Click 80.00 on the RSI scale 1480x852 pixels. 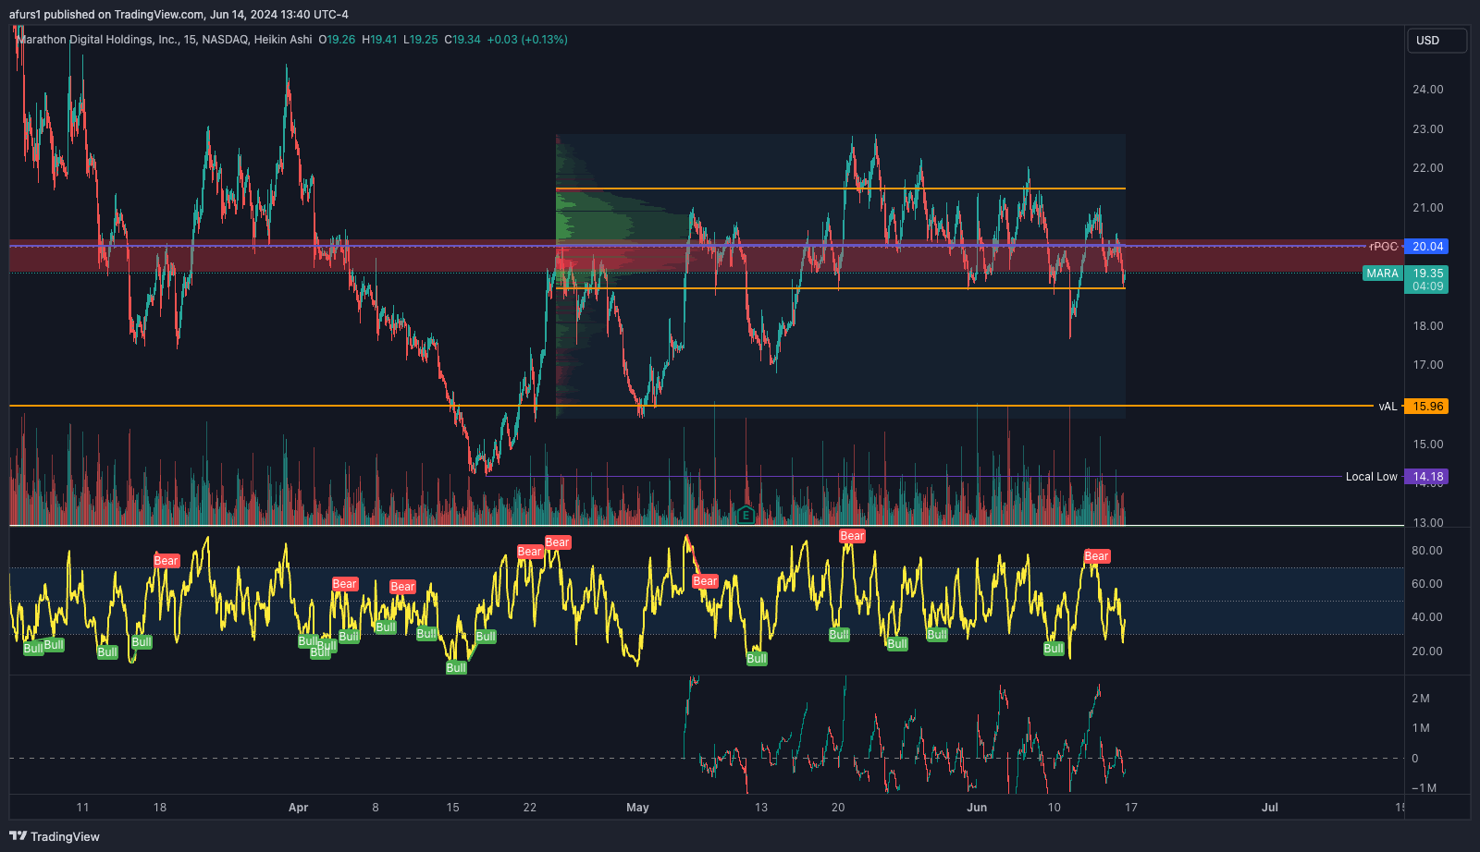[1427, 551]
